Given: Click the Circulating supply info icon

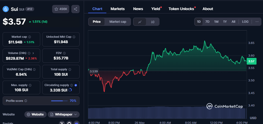Looking at the screenshot, I should [x=72, y=85].
